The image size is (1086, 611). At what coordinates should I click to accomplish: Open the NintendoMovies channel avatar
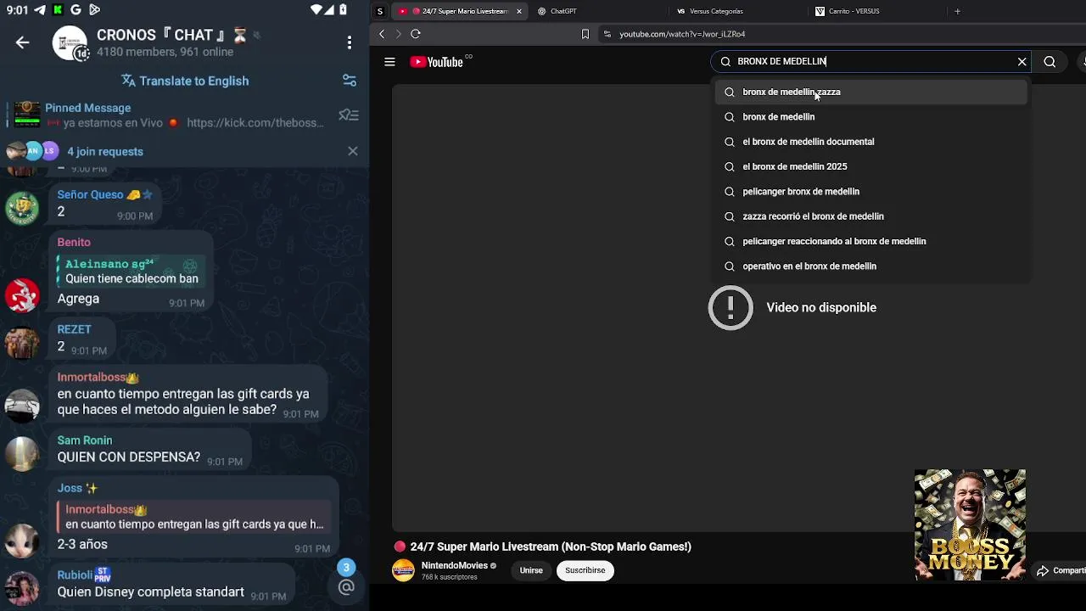pyautogui.click(x=403, y=570)
